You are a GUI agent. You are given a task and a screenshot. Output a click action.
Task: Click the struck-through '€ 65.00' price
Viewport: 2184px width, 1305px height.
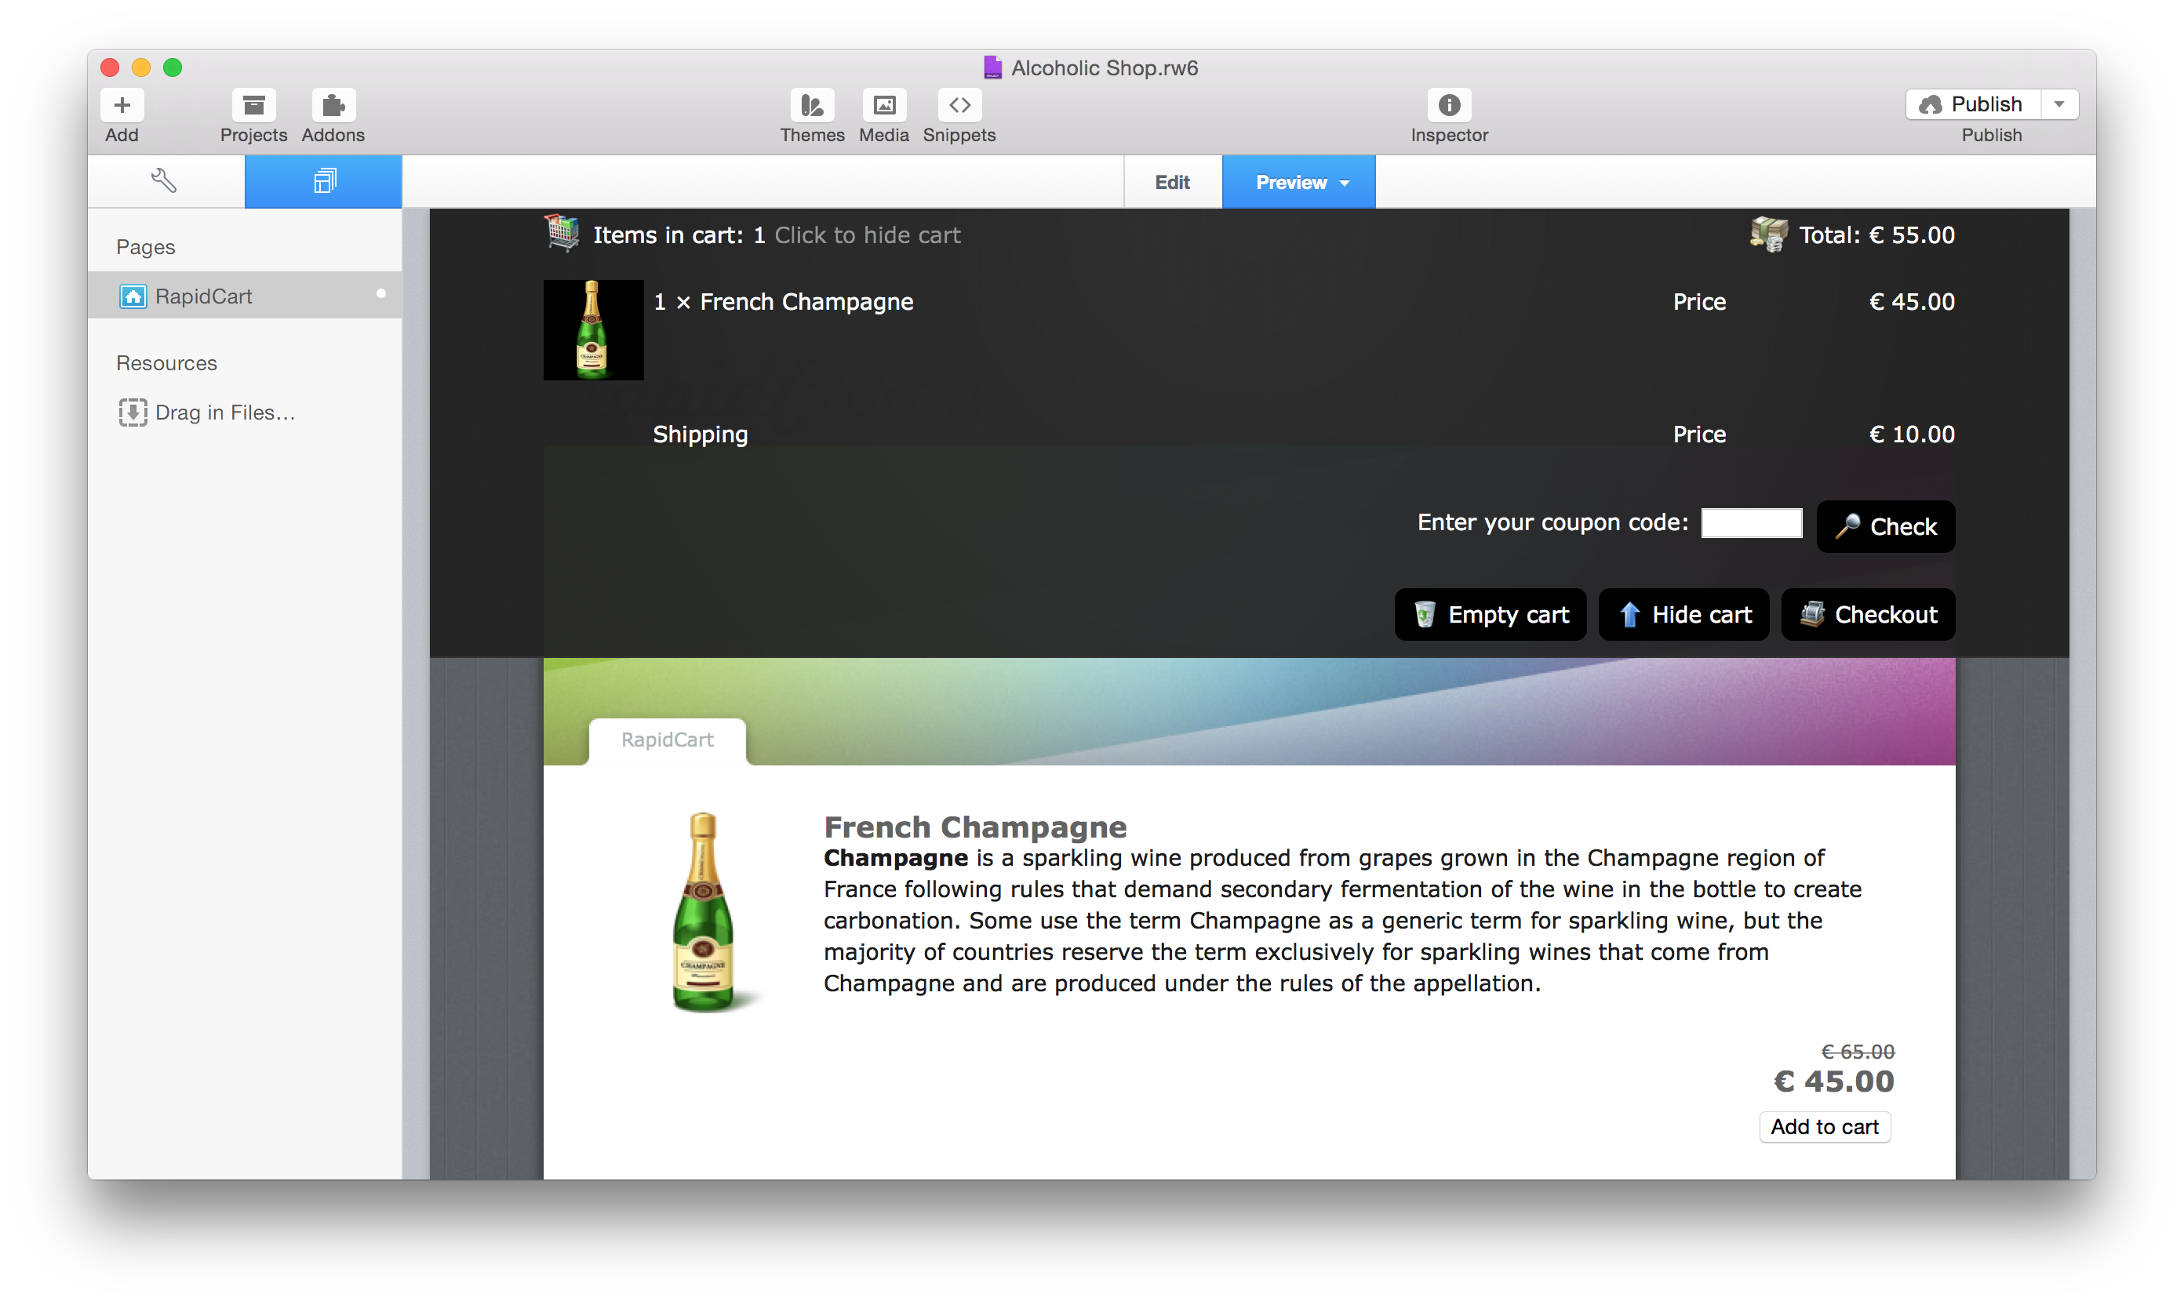[x=1857, y=1051]
